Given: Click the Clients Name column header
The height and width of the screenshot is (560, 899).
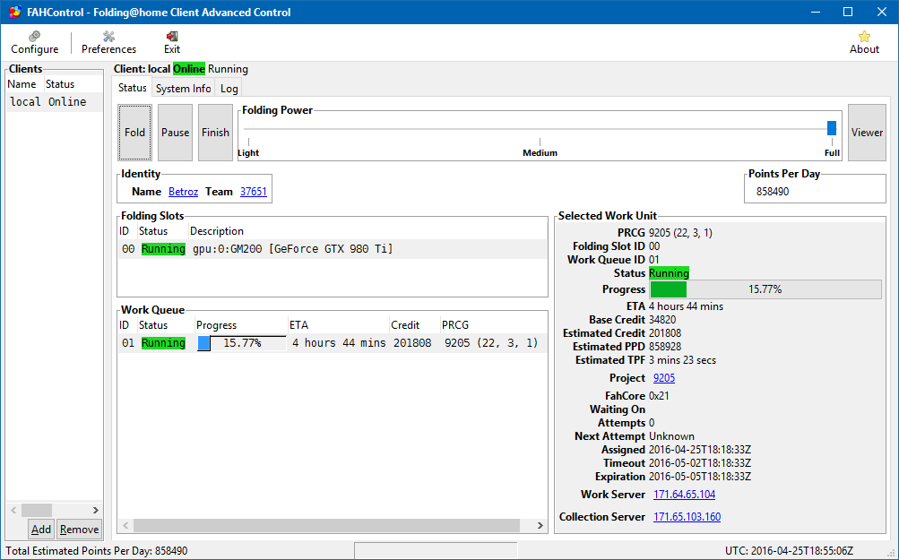Looking at the screenshot, I should pyautogui.click(x=25, y=84).
